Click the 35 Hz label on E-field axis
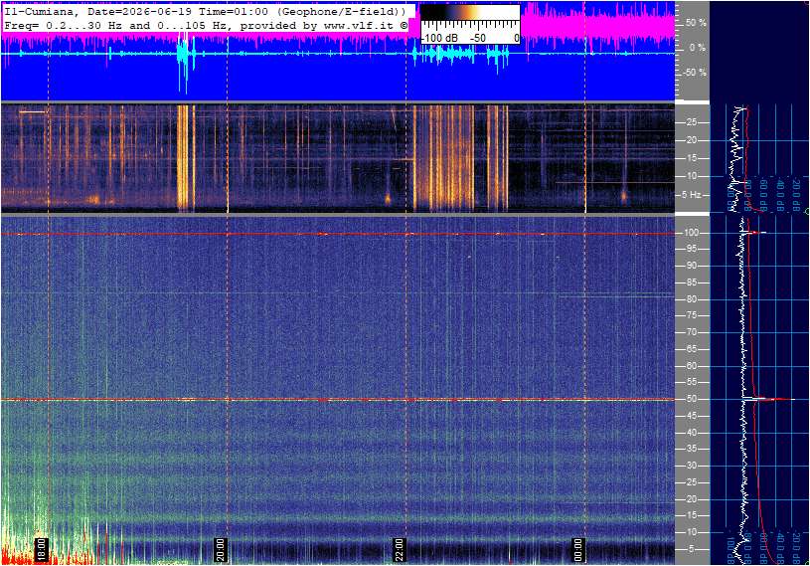 point(691,449)
